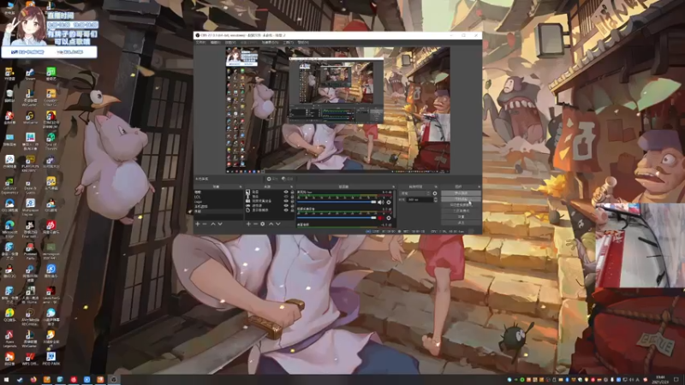
Task: Open Edit menu in OBS
Action: [x=216, y=42]
